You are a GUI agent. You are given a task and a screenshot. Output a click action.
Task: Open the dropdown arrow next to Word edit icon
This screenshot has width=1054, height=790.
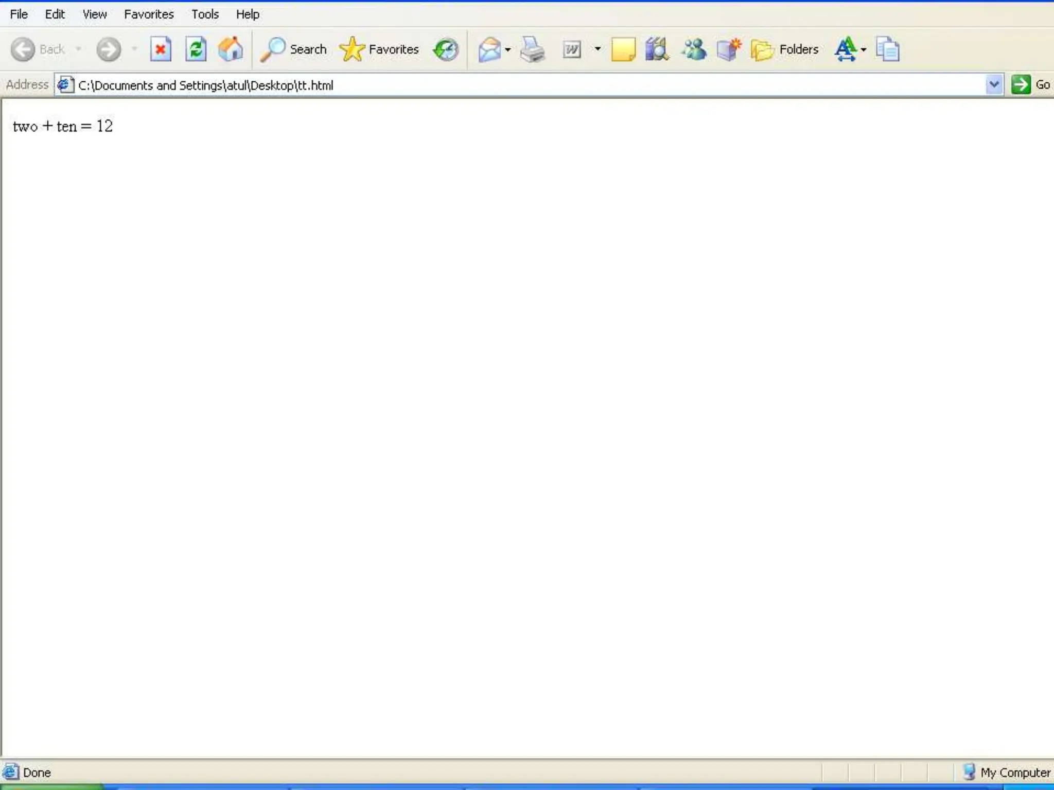(598, 49)
